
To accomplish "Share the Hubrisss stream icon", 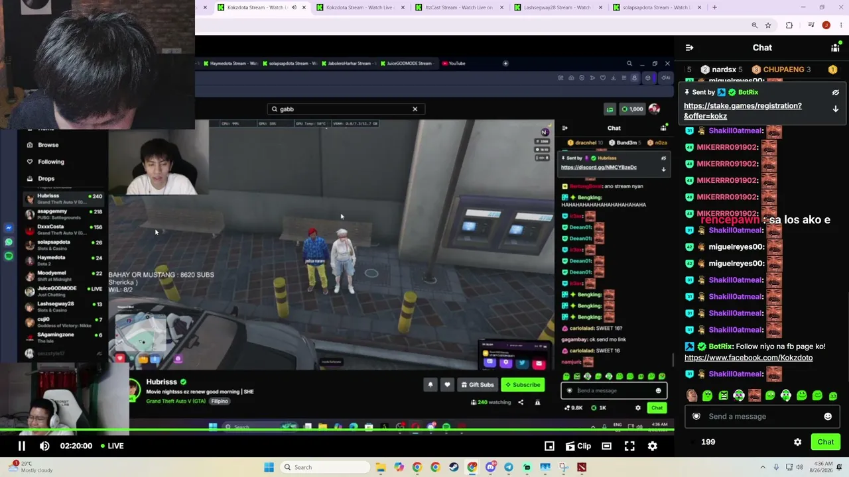I will pos(521,402).
